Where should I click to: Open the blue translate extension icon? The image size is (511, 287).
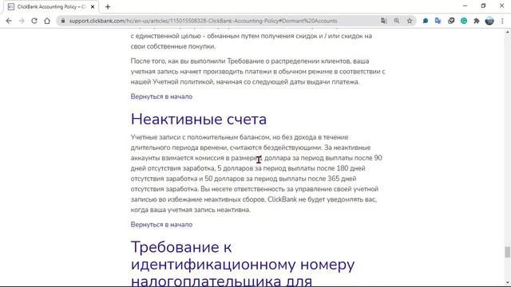pos(438,21)
